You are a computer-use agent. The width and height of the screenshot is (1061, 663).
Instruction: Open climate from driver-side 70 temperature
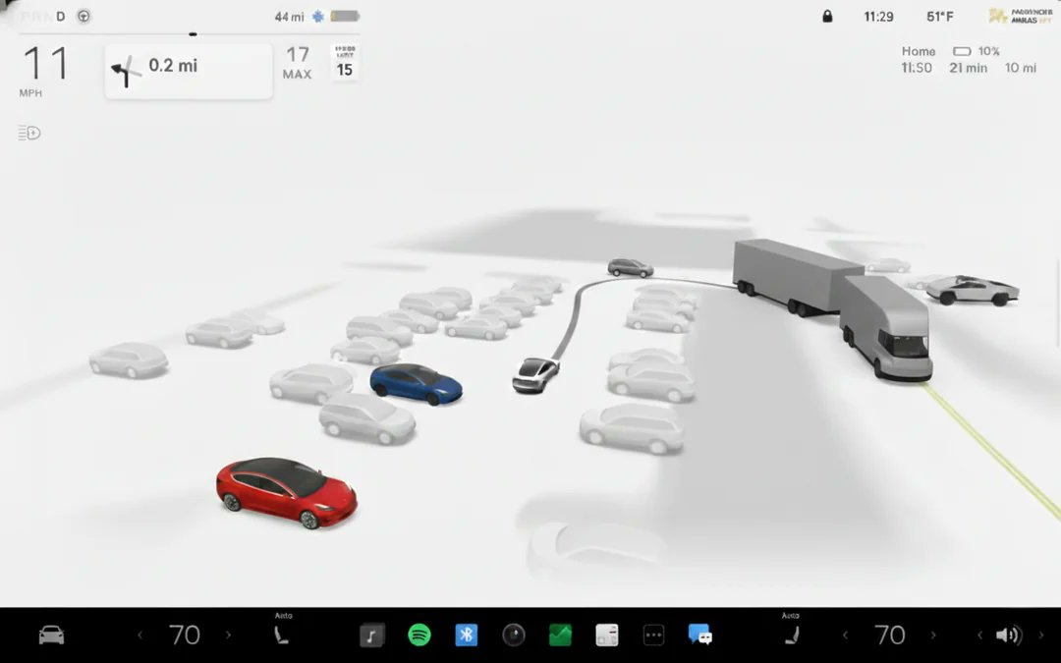[x=184, y=635]
